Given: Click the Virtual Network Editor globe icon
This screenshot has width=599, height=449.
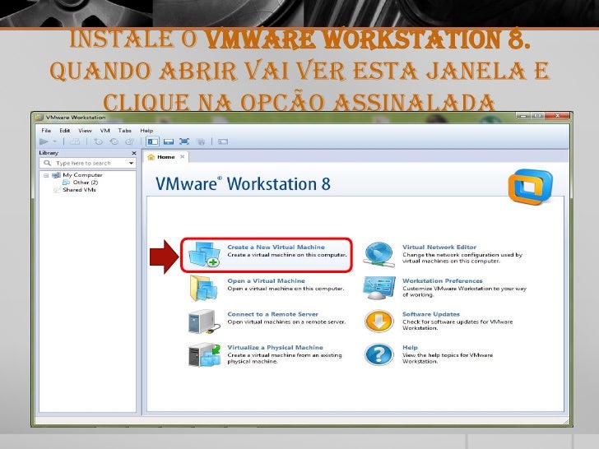Looking at the screenshot, I should 378,255.
